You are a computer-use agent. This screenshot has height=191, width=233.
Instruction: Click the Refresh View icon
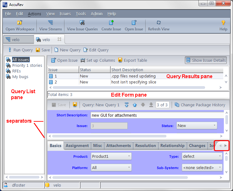point(158,23)
